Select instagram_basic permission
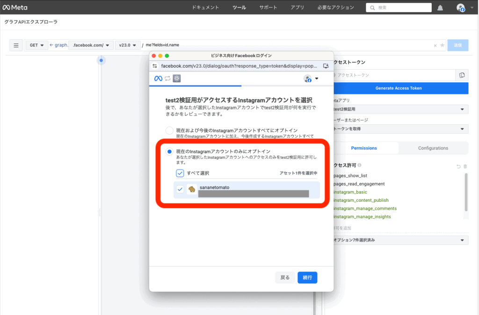Viewport: 479px width, 315px height. point(350,192)
